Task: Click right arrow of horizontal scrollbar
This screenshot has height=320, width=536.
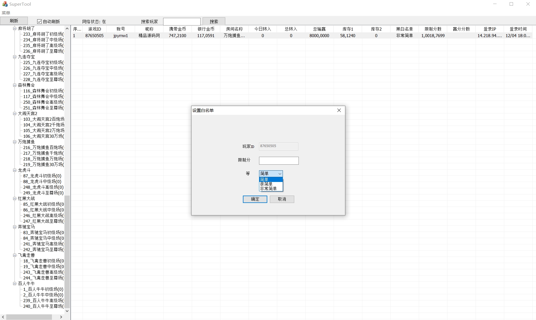Action: click(61, 317)
